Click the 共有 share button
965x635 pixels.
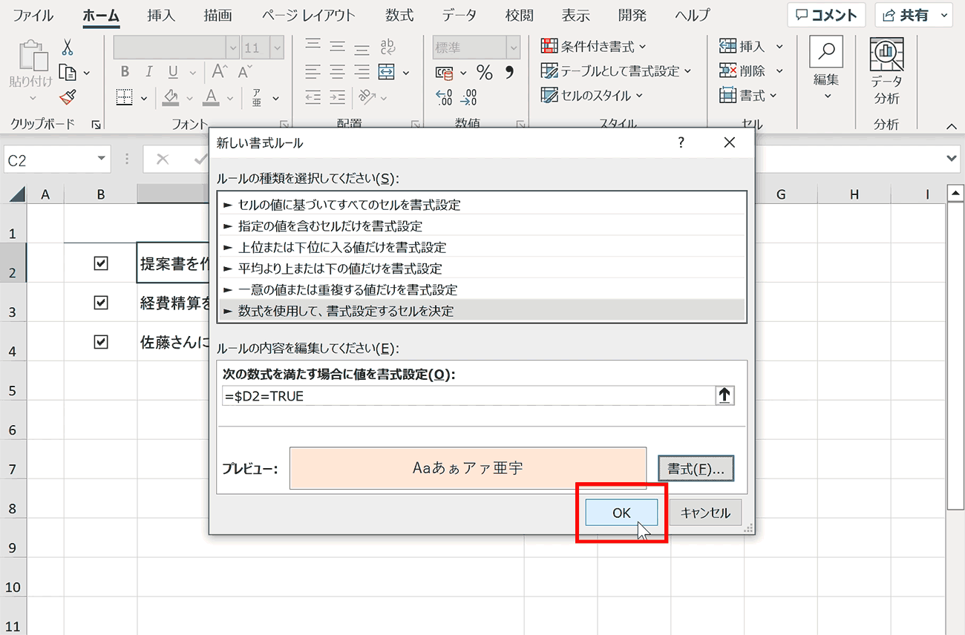(914, 15)
